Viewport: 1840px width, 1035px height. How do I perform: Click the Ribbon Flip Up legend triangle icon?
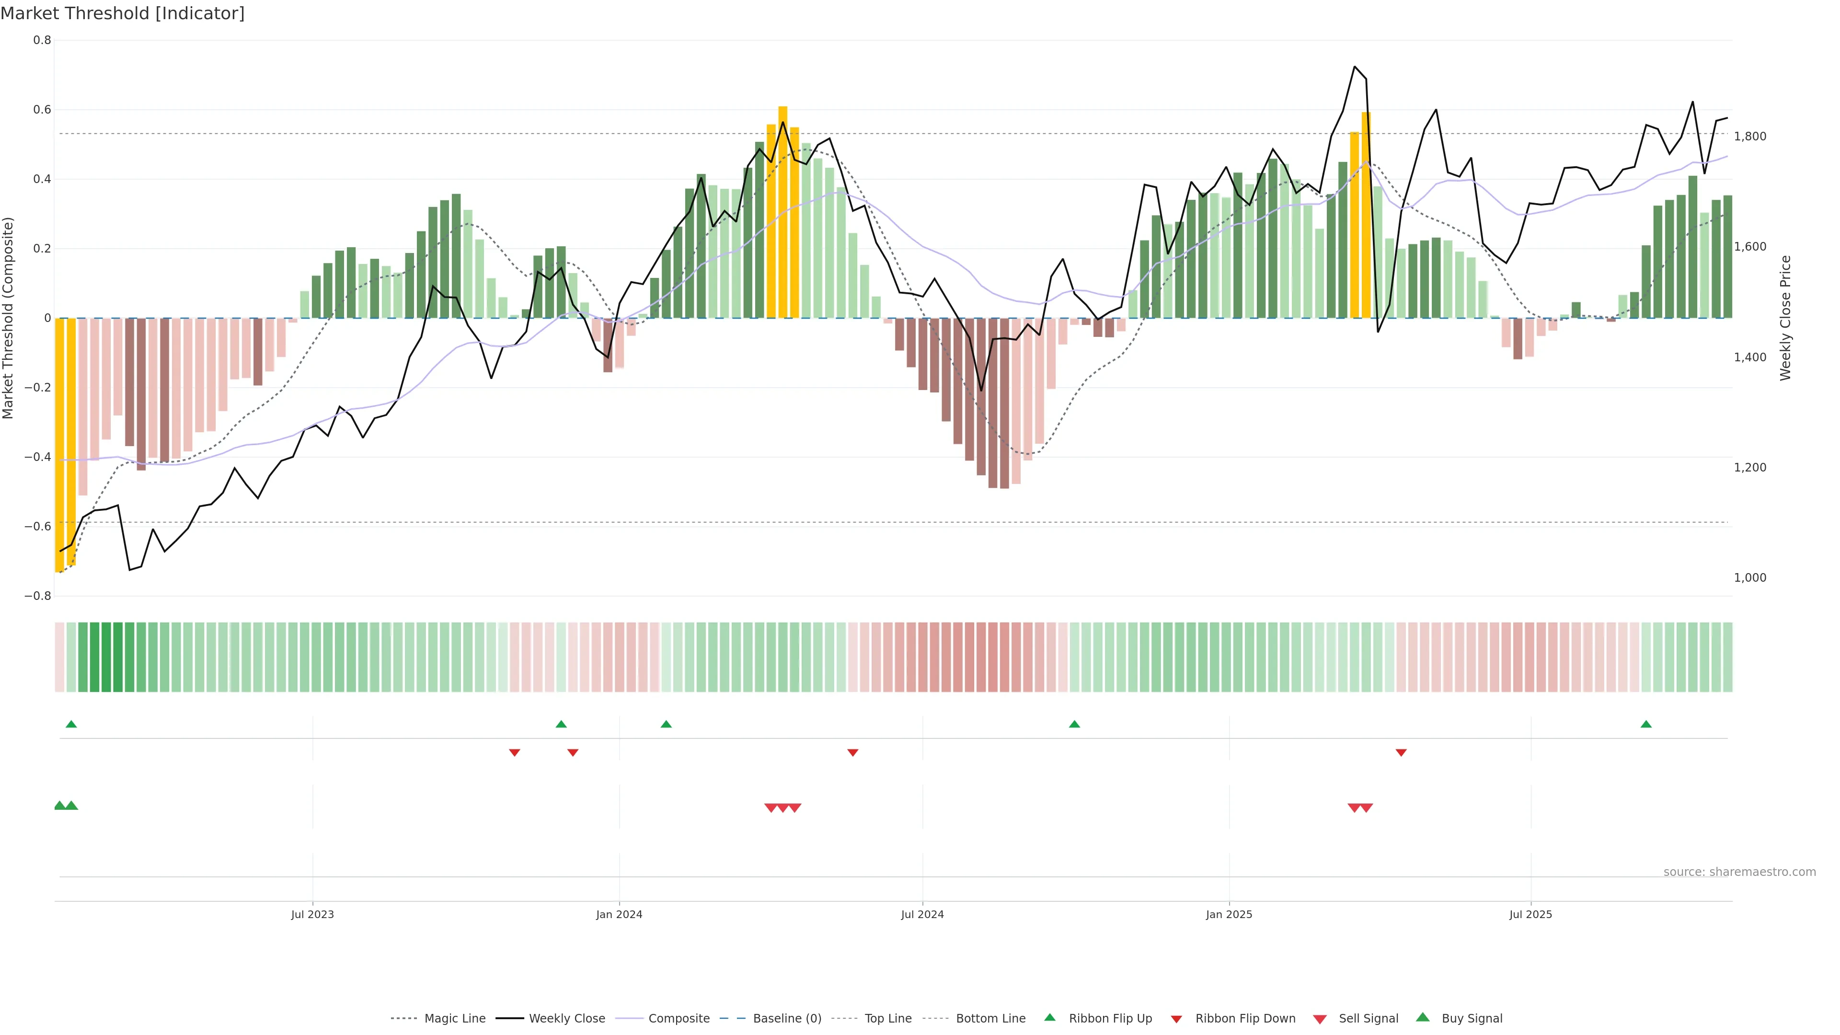[1049, 1017]
